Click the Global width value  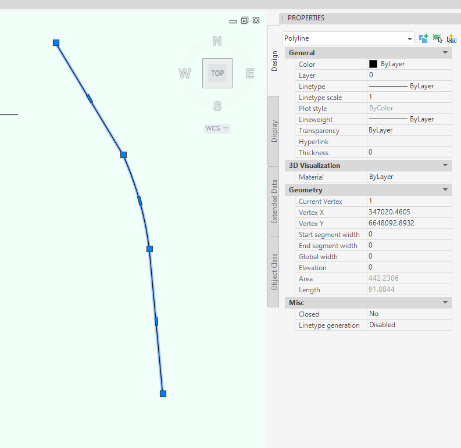pos(409,256)
